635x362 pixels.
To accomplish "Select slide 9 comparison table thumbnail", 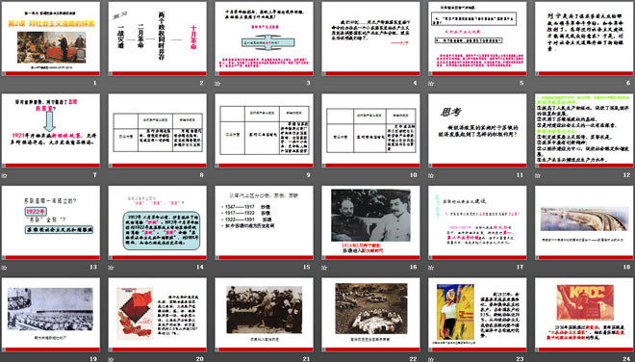I will [x=264, y=131].
